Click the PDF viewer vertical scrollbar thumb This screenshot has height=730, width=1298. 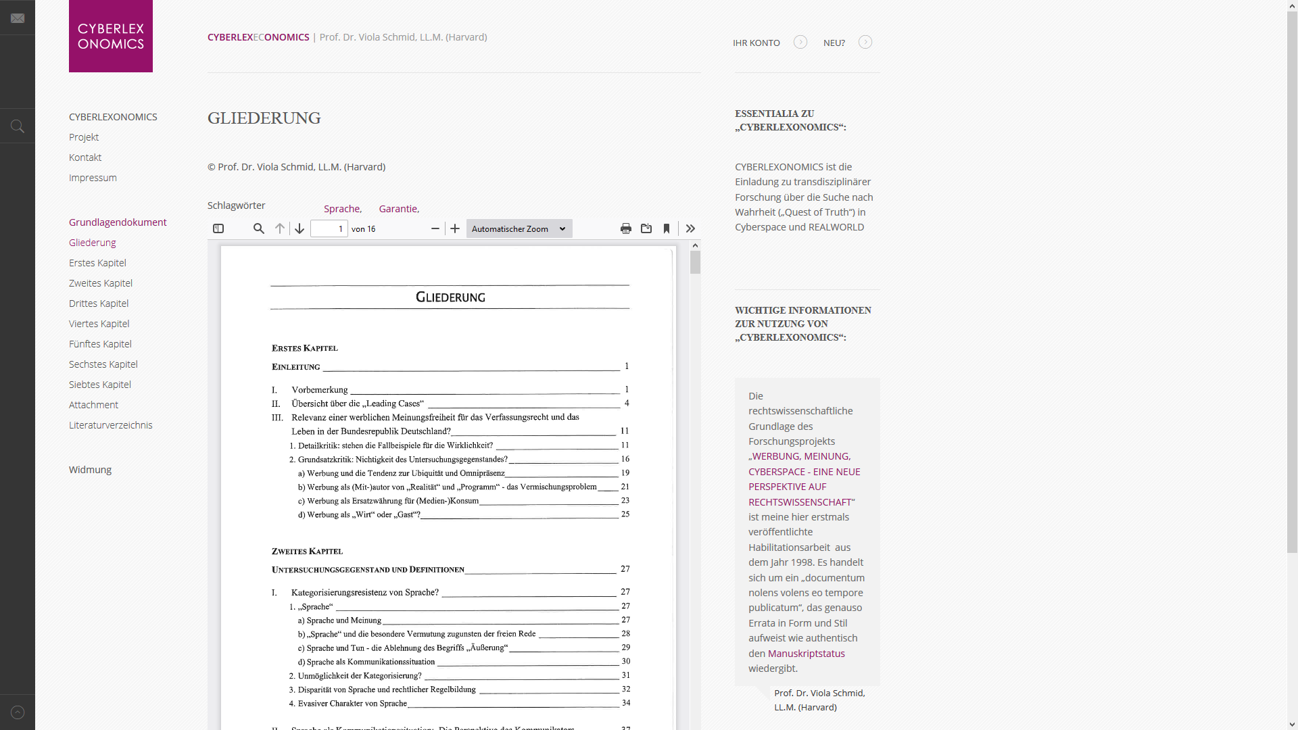(695, 262)
